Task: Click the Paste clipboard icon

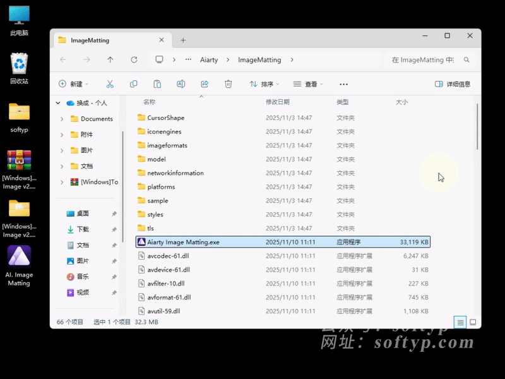Action: point(157,84)
